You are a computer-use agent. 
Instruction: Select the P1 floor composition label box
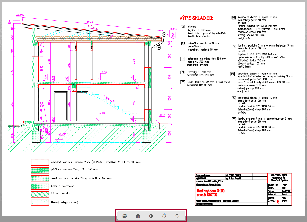(233, 18)
